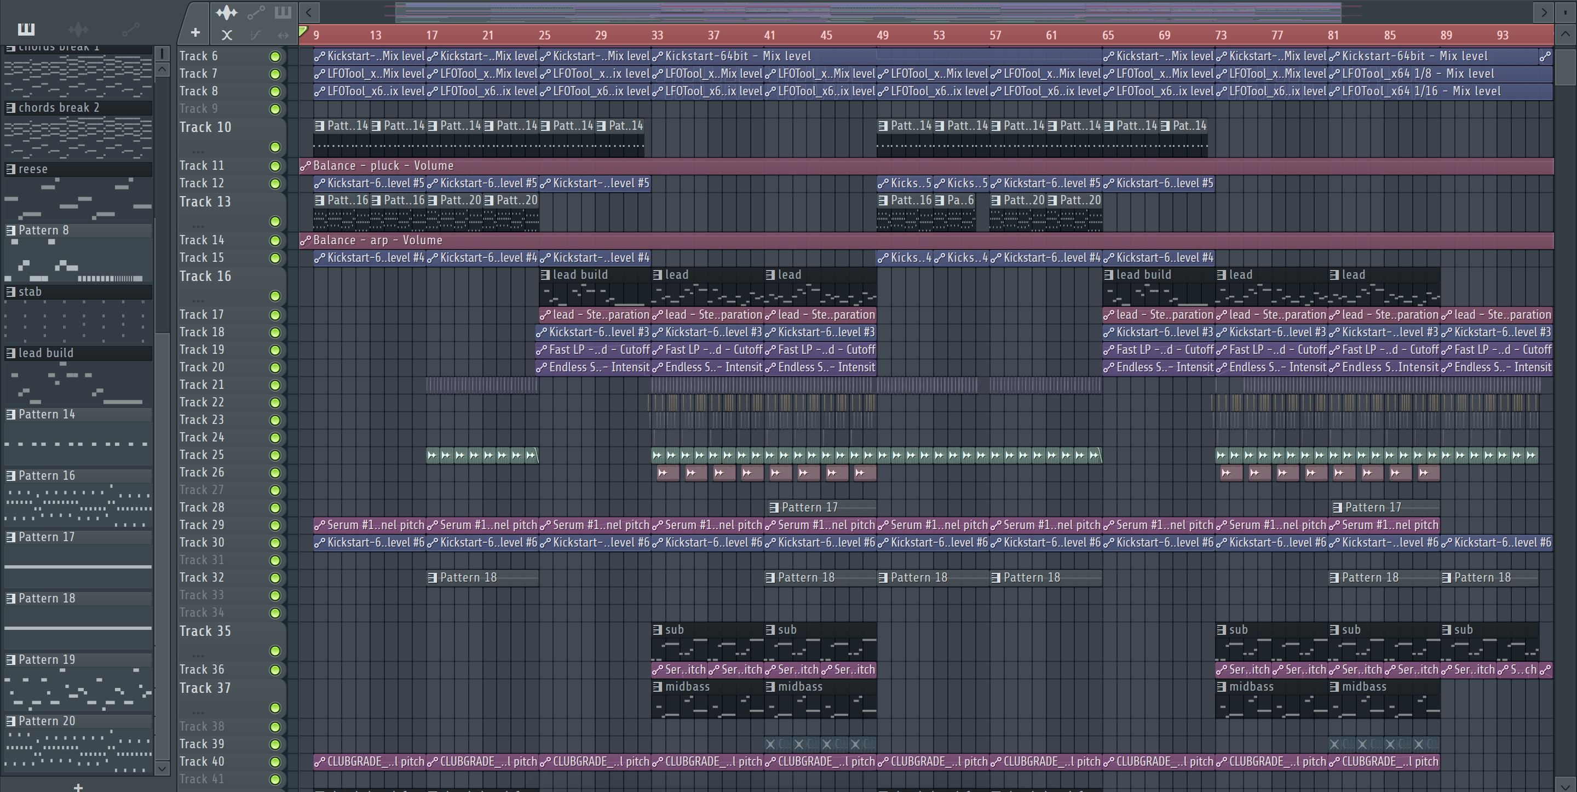The width and height of the screenshot is (1577, 792).
Task: Click the Track 21 name header
Action: click(x=202, y=384)
